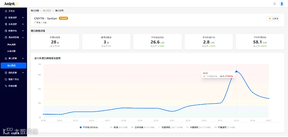Toggle the 已关注 follow button
This screenshot has width=288, height=137.
pyautogui.click(x=274, y=18)
